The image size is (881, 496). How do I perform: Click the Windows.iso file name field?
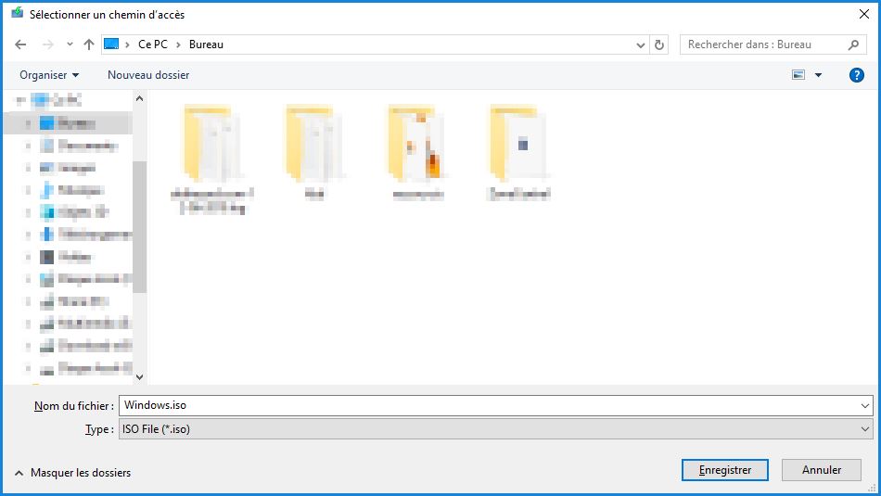(482, 405)
